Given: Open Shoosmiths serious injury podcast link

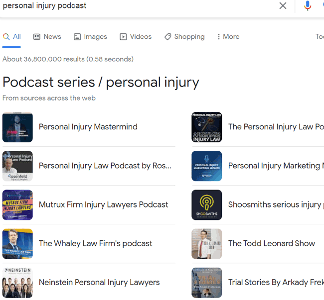Looking at the screenshot, I should coord(276,204).
